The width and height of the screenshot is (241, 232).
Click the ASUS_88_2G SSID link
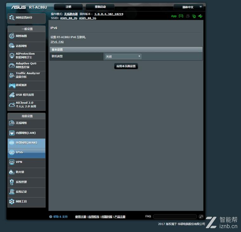[x=68, y=18]
